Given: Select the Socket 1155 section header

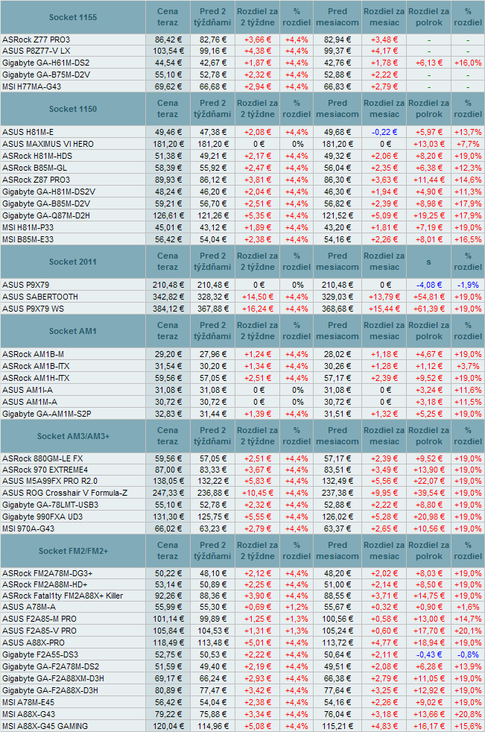Looking at the screenshot, I should point(73,17).
